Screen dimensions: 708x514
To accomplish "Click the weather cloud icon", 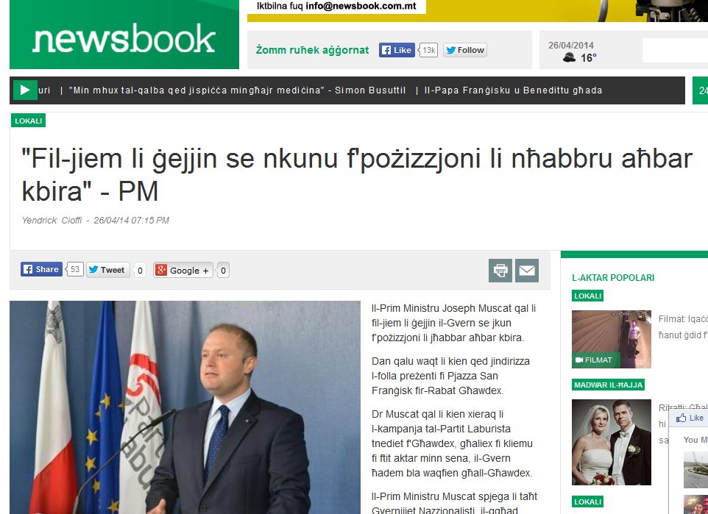I will (x=569, y=57).
